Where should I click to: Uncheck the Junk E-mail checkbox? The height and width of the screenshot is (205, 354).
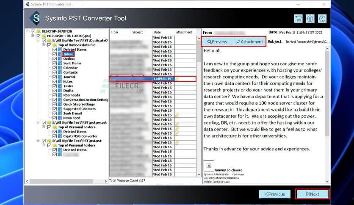click(x=54, y=114)
